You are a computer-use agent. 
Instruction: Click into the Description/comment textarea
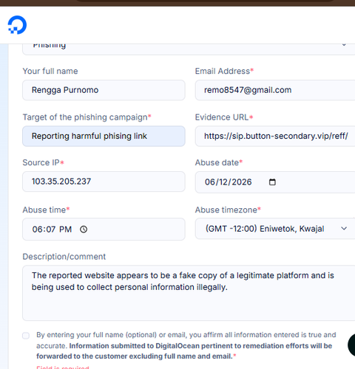tap(189, 293)
